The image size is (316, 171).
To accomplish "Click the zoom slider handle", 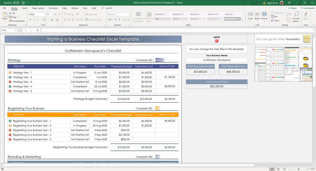I will click(298, 169).
